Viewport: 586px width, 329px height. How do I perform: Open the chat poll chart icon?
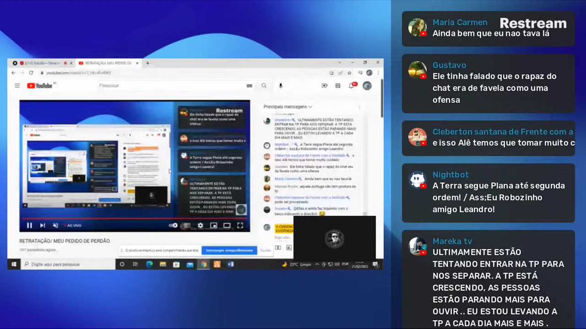point(289,248)
